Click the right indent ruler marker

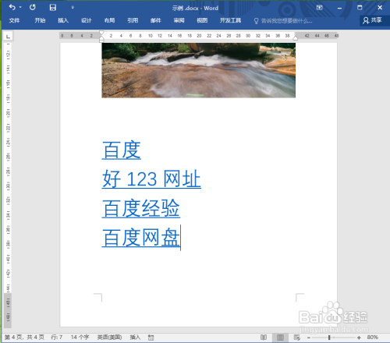[x=295, y=38]
